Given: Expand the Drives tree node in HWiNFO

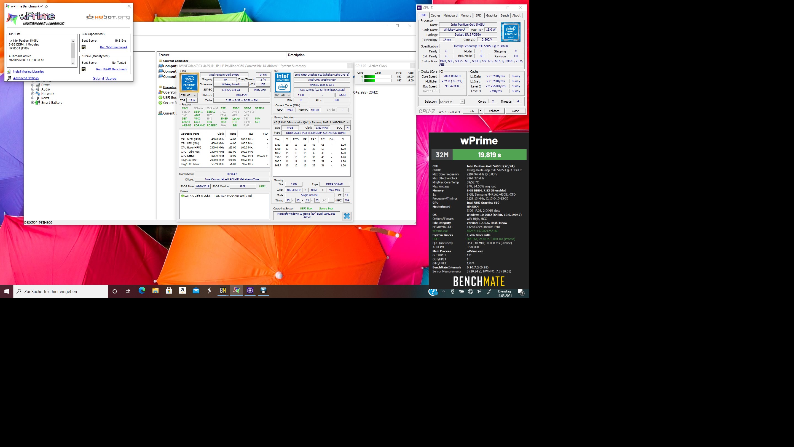Looking at the screenshot, I should click(x=33, y=85).
